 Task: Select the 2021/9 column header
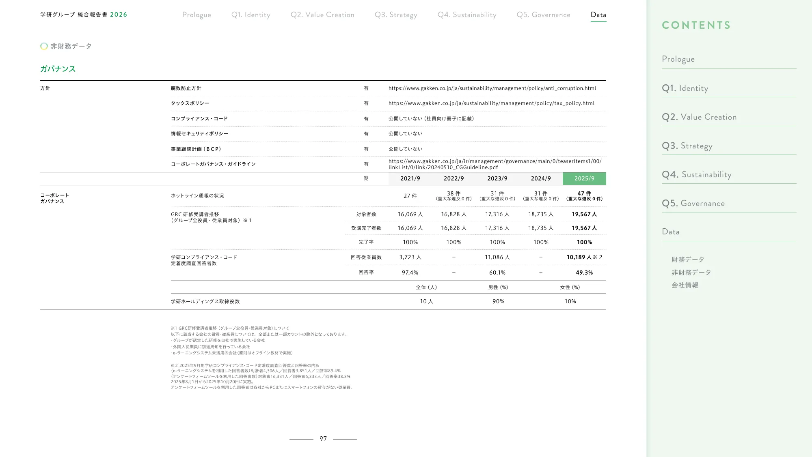click(410, 178)
